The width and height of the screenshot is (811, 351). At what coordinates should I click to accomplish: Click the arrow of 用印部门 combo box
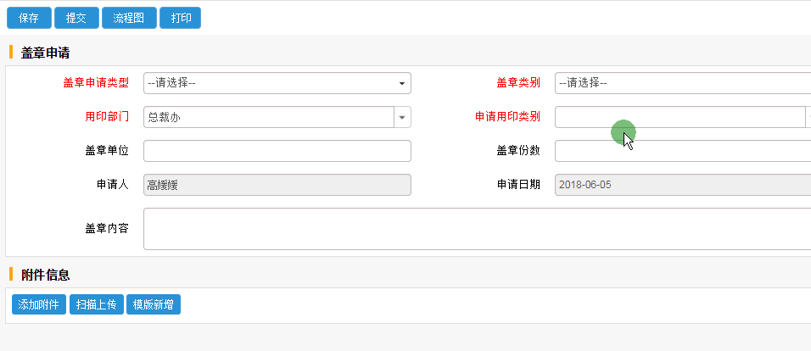click(x=402, y=117)
